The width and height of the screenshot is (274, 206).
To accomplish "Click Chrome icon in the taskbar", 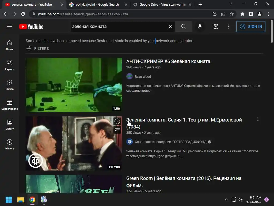I will 32,200.
